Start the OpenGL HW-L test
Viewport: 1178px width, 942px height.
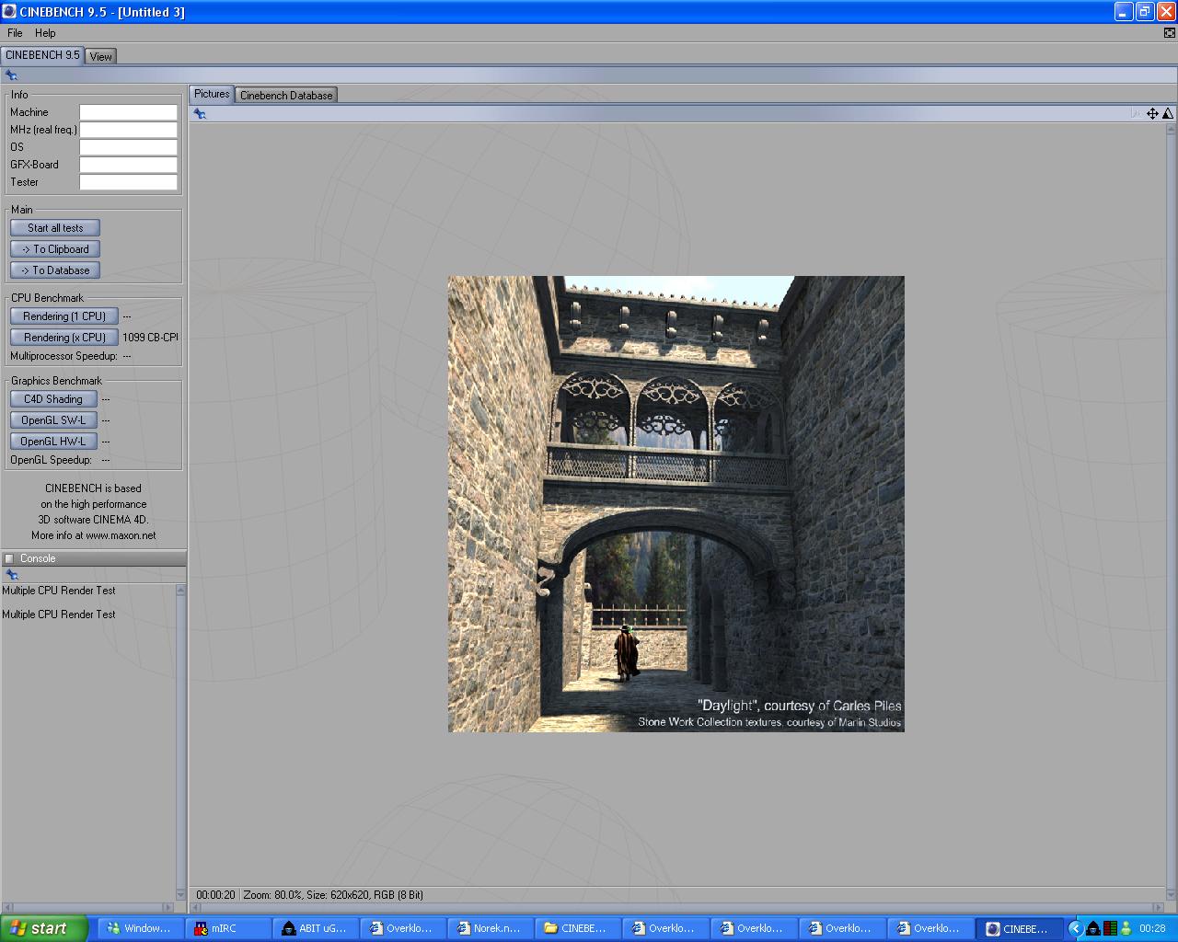(x=53, y=442)
